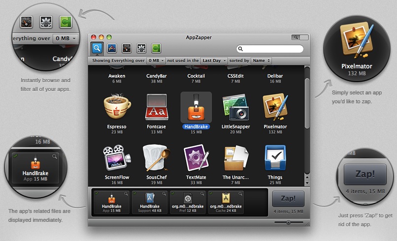The image size is (397, 241).
Task: Click the app list vertical scrollbar thumb
Action: point(307,103)
